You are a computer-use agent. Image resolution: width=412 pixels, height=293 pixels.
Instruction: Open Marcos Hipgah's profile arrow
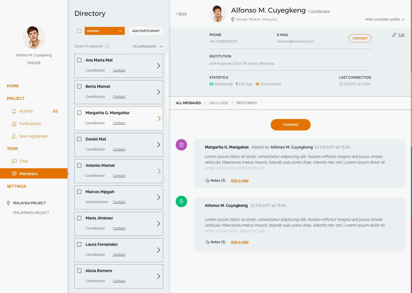159,197
